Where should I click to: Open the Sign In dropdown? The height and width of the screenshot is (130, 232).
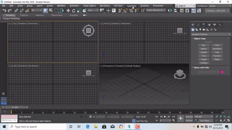click(x=185, y=6)
